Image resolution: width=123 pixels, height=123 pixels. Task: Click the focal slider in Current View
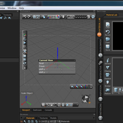[x=61, y=63]
